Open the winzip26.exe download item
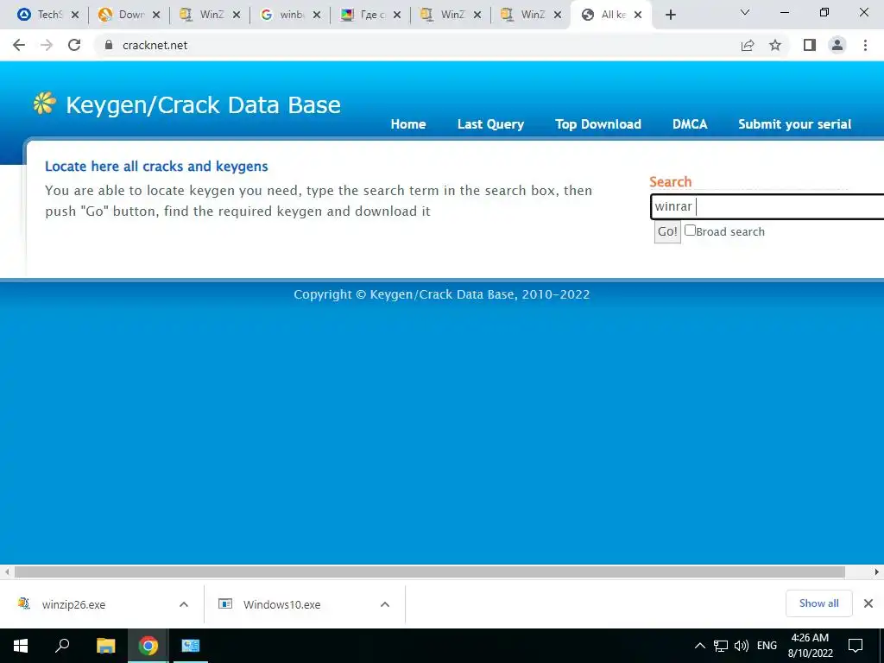 click(x=73, y=604)
